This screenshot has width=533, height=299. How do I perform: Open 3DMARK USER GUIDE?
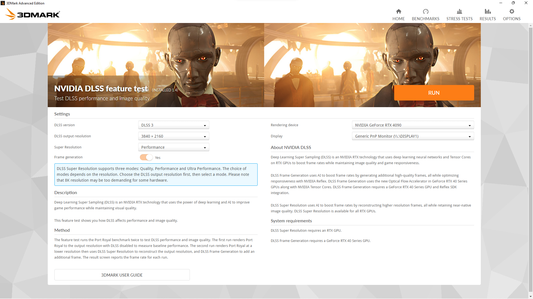[122, 275]
